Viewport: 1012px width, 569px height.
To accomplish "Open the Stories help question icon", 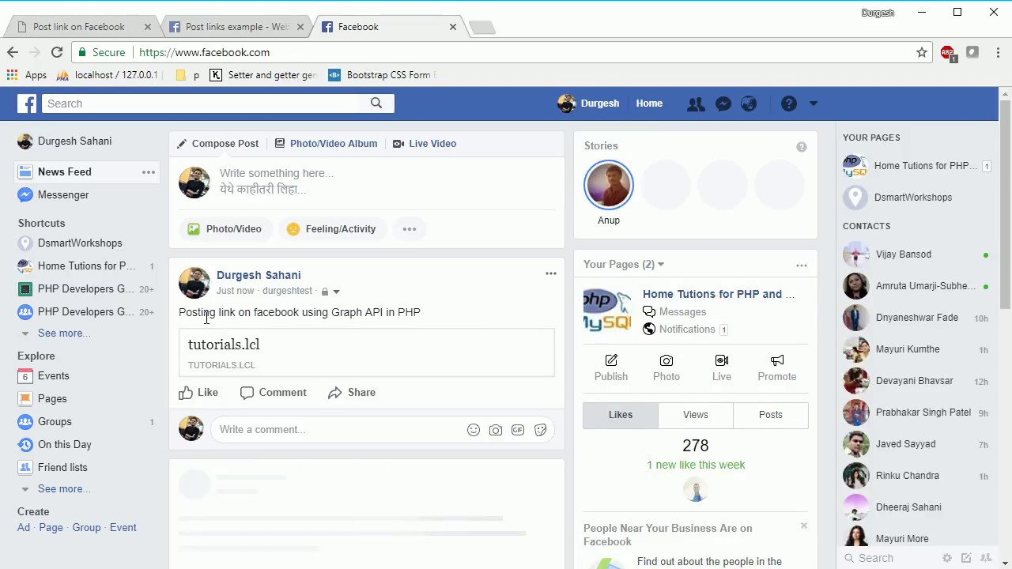I will pyautogui.click(x=802, y=147).
